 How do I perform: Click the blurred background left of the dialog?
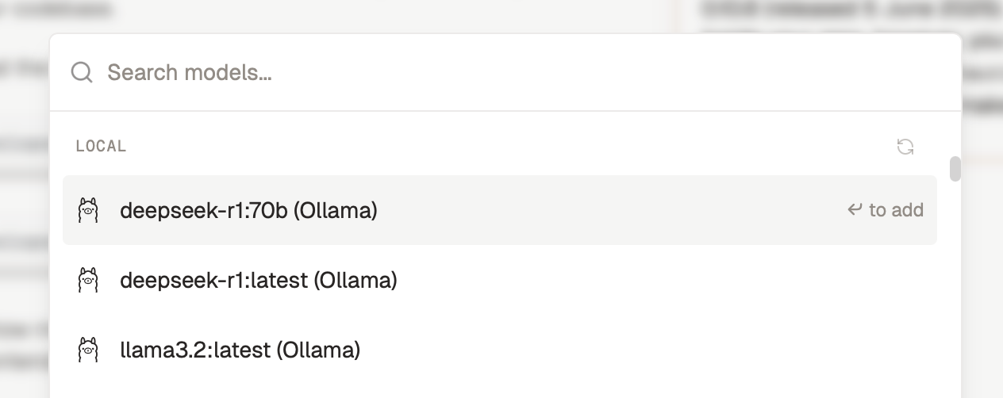pyautogui.click(x=24, y=214)
